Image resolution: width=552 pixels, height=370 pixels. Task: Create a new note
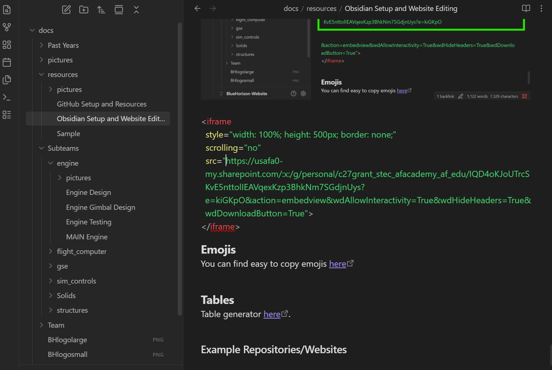66,10
